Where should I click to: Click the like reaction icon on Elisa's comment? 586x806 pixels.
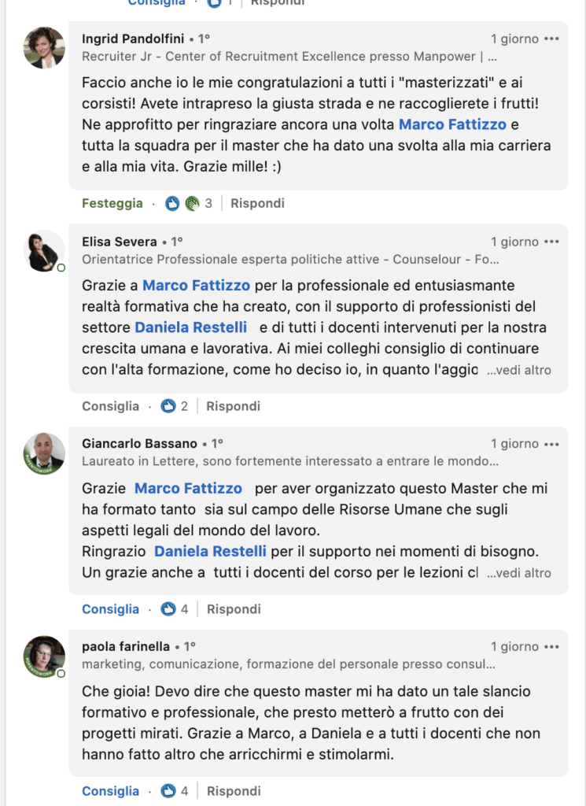tap(168, 406)
